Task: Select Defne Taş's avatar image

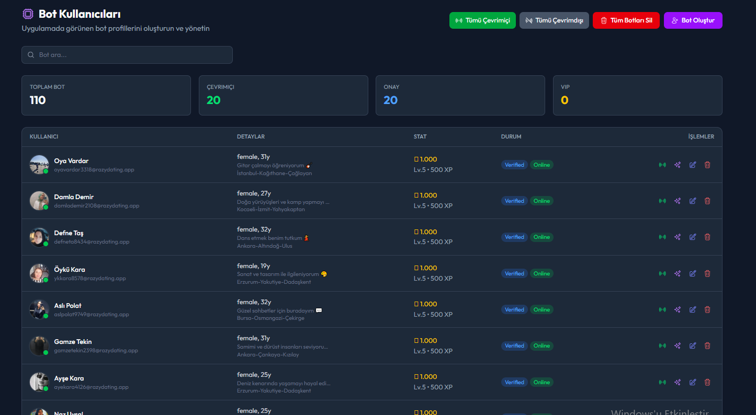Action: pos(39,237)
